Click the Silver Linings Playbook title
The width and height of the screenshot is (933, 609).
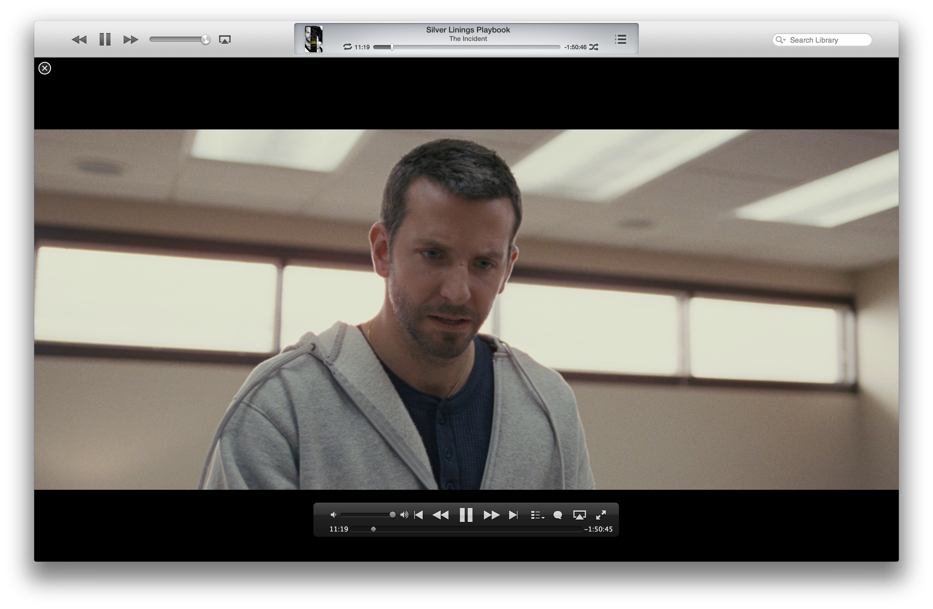pos(468,30)
